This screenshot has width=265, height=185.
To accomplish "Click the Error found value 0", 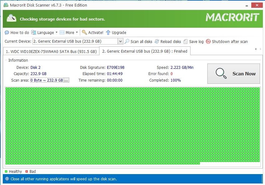I will point(171,74).
